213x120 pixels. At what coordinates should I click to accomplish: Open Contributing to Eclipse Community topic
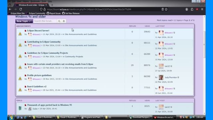click(x=44, y=42)
